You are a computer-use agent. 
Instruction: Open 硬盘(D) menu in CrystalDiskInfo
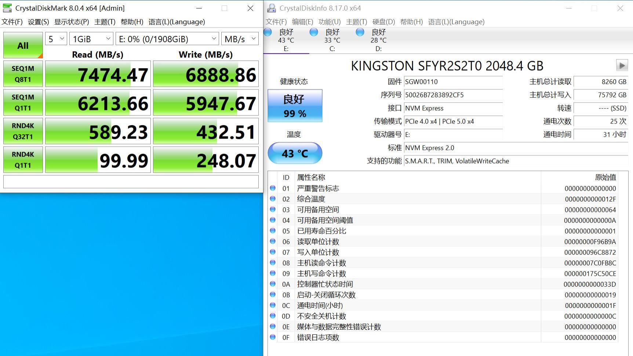(384, 22)
